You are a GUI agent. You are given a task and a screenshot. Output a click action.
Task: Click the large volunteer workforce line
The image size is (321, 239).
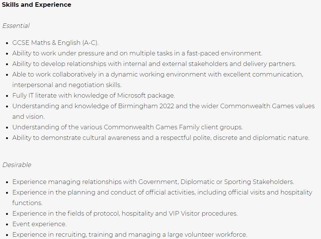(130, 234)
